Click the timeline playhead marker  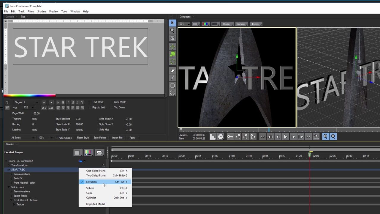coord(310,155)
